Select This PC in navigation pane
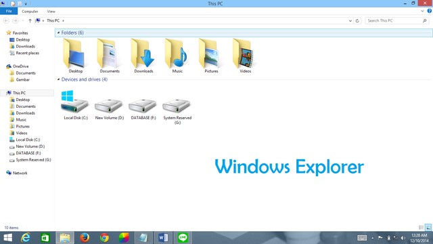 pyautogui.click(x=19, y=93)
